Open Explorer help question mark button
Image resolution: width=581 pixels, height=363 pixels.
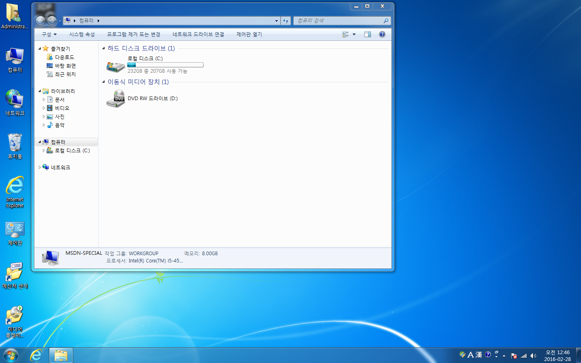click(x=382, y=34)
